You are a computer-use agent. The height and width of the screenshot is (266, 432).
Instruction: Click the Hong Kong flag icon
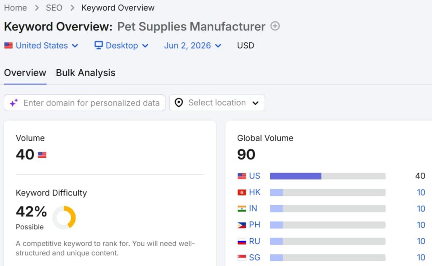coord(242,193)
